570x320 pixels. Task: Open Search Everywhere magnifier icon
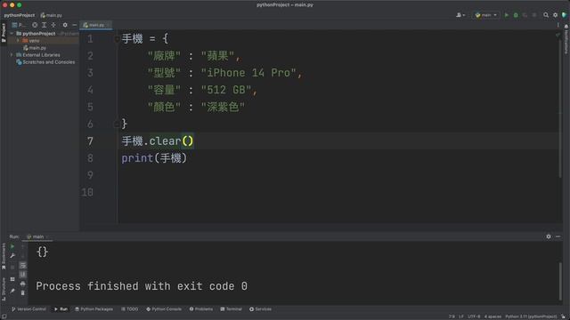coord(546,15)
